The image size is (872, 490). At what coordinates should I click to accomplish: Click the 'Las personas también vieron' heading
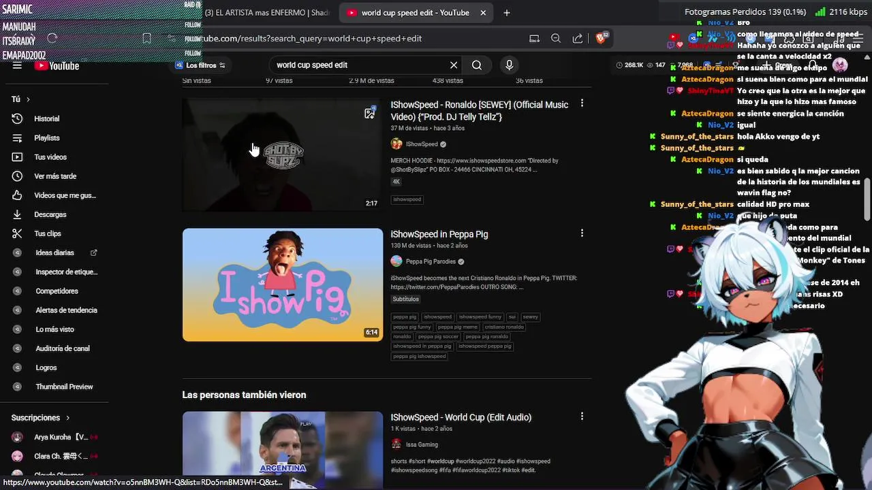244,395
